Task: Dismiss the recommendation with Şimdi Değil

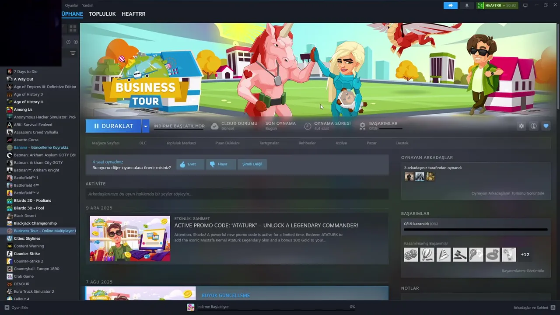Action: coord(252,164)
